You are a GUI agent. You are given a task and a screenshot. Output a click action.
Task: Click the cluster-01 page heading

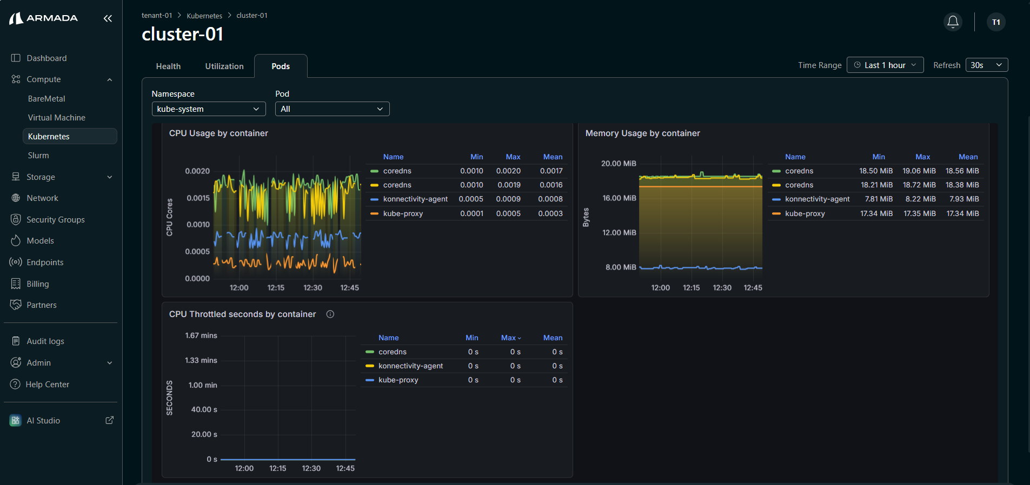[x=182, y=35]
